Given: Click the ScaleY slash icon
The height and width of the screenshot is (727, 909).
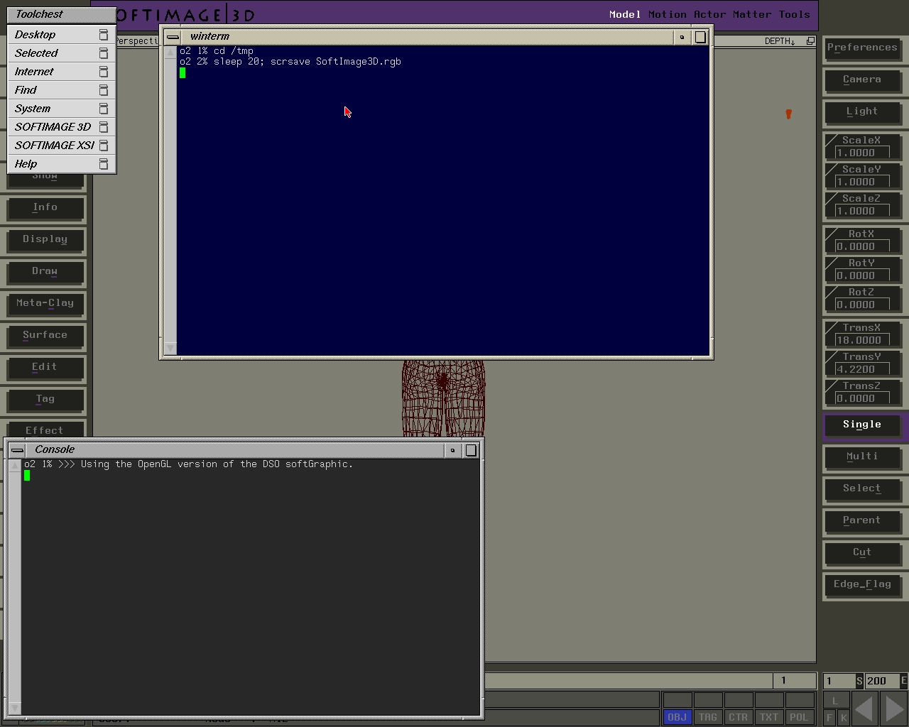Looking at the screenshot, I should pos(830,170).
